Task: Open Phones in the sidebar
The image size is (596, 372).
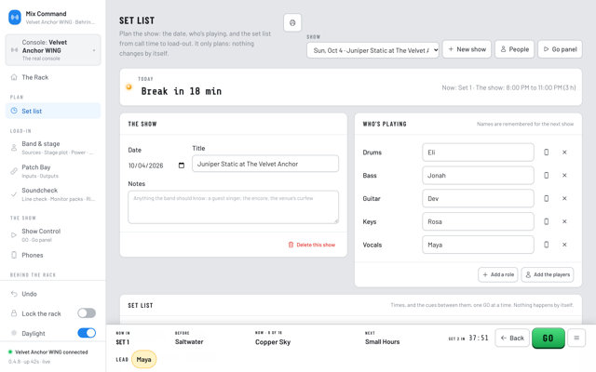Action: (x=53, y=255)
